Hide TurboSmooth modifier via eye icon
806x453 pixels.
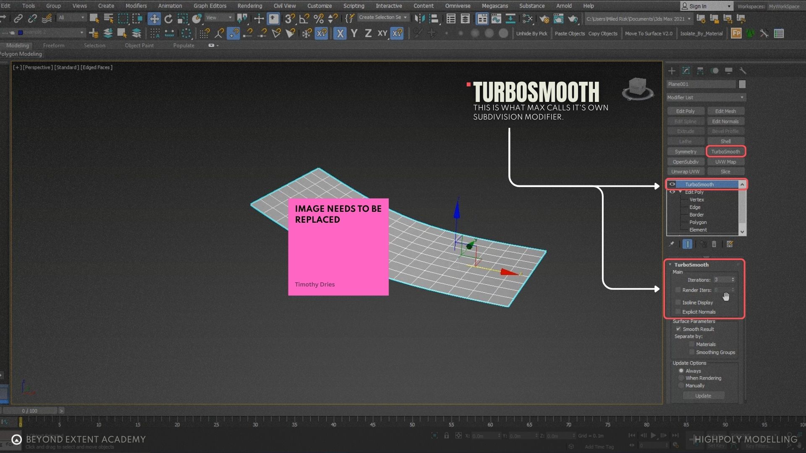tap(672, 184)
